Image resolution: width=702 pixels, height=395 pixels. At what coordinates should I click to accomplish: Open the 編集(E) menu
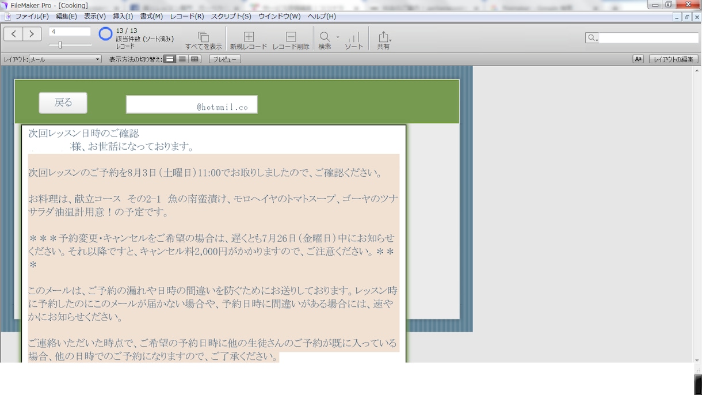point(66,17)
